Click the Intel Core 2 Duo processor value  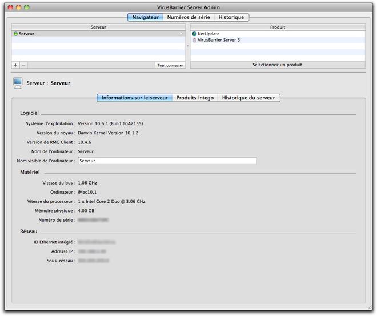coord(111,202)
